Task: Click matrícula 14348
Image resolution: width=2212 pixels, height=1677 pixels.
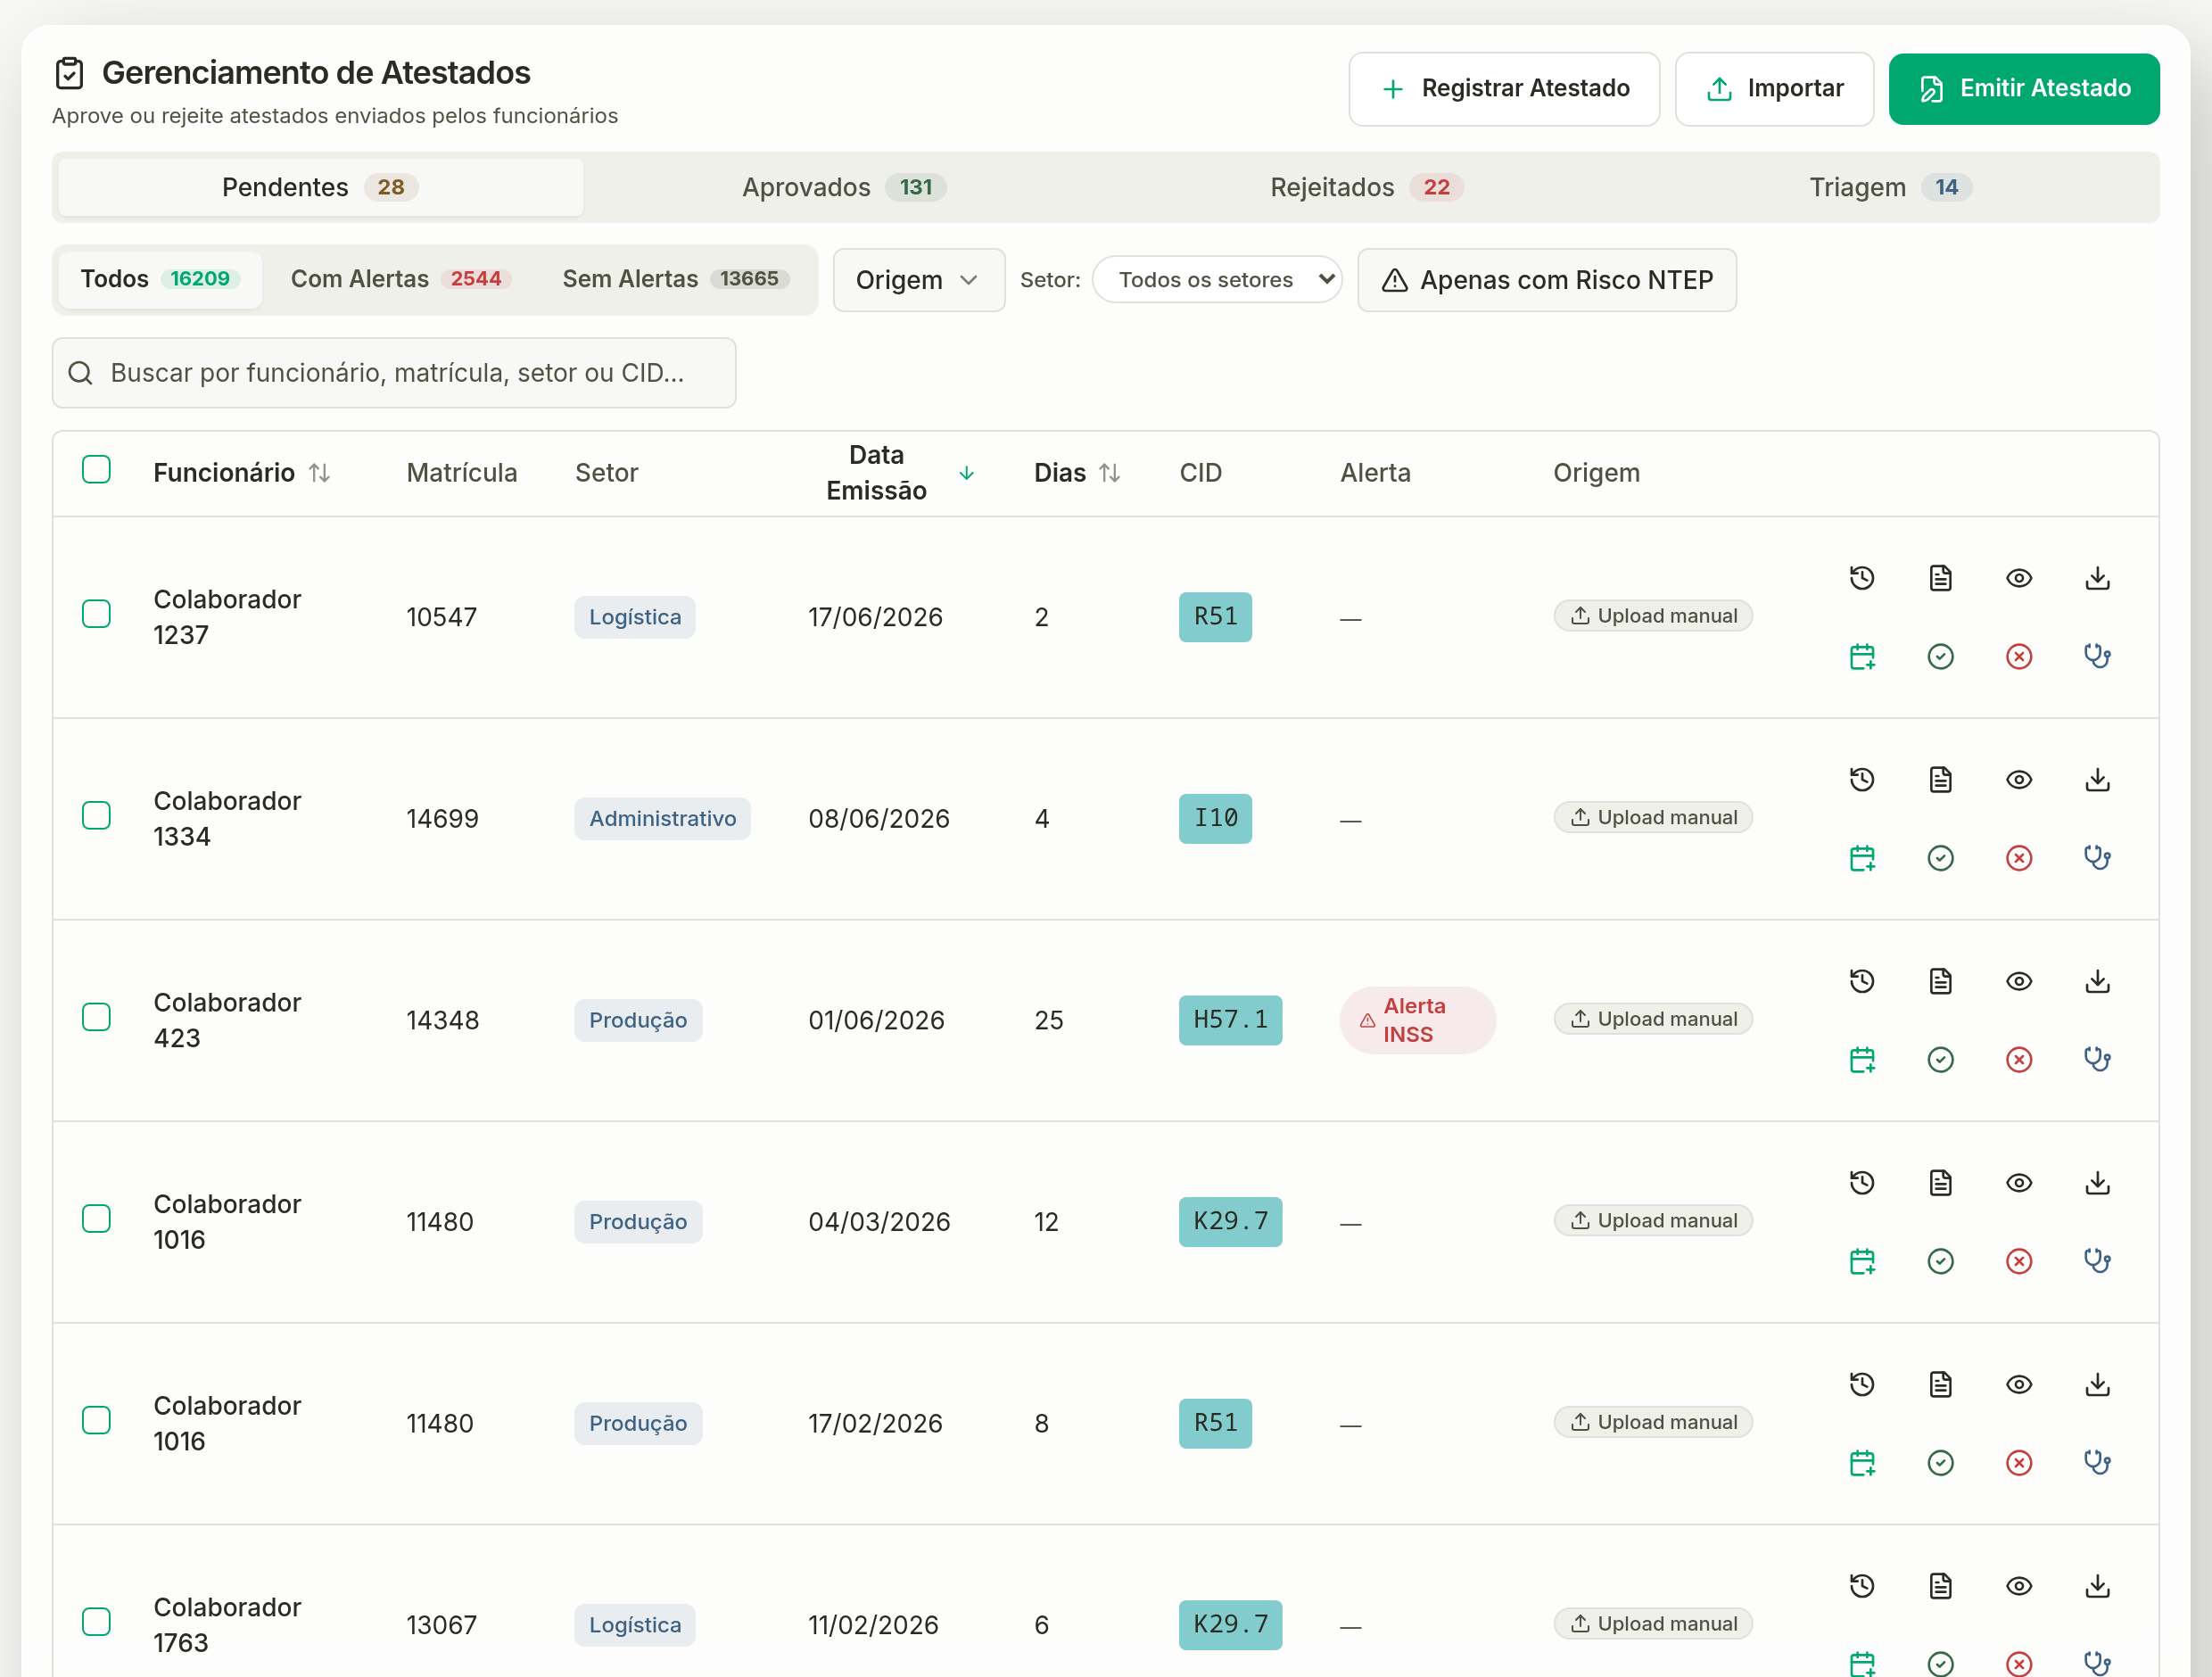Action: [x=442, y=1020]
